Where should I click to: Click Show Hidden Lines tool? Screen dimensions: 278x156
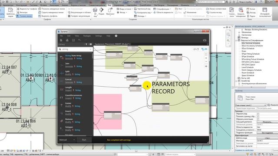[x=52, y=9]
